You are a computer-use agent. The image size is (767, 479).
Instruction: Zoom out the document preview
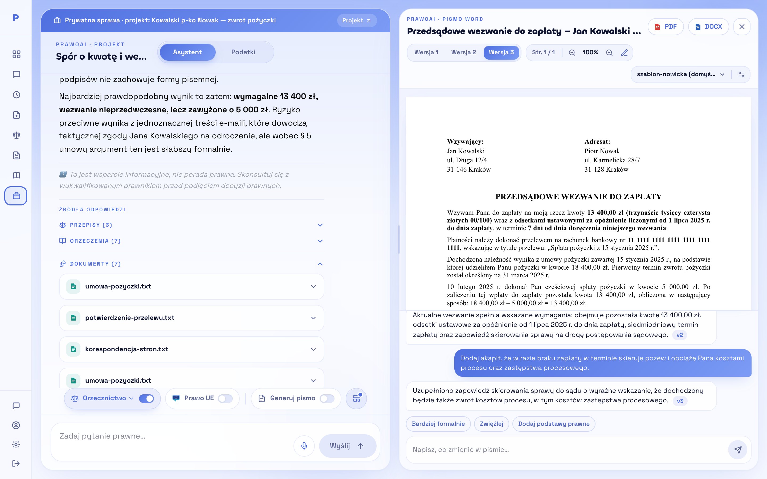[572, 53]
